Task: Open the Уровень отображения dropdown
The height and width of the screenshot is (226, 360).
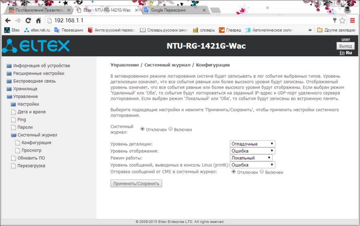Action: 252,151
